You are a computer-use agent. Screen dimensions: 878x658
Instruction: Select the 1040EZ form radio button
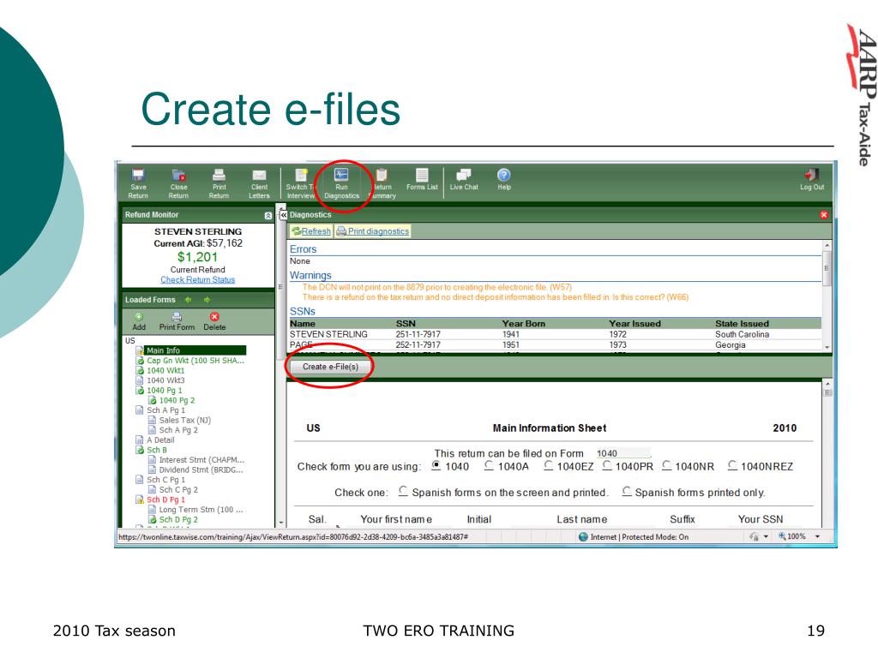pyautogui.click(x=548, y=465)
